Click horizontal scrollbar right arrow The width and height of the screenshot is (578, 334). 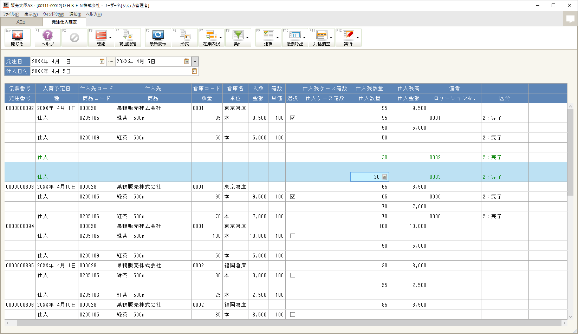click(x=564, y=323)
